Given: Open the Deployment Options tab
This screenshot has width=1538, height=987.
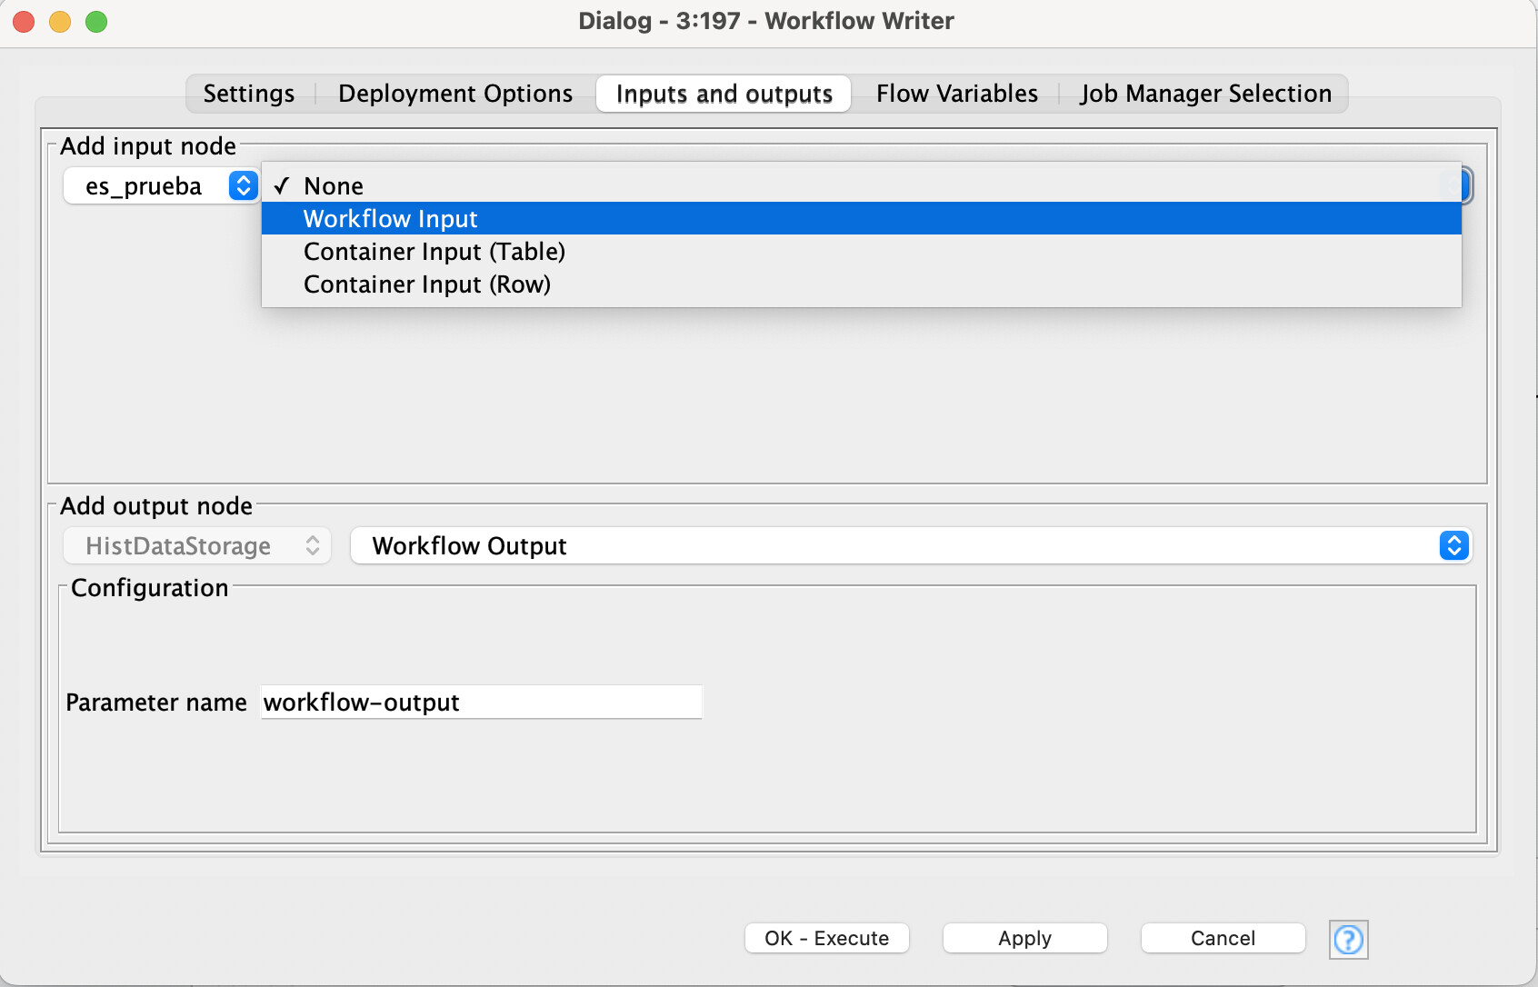Looking at the screenshot, I should [454, 94].
